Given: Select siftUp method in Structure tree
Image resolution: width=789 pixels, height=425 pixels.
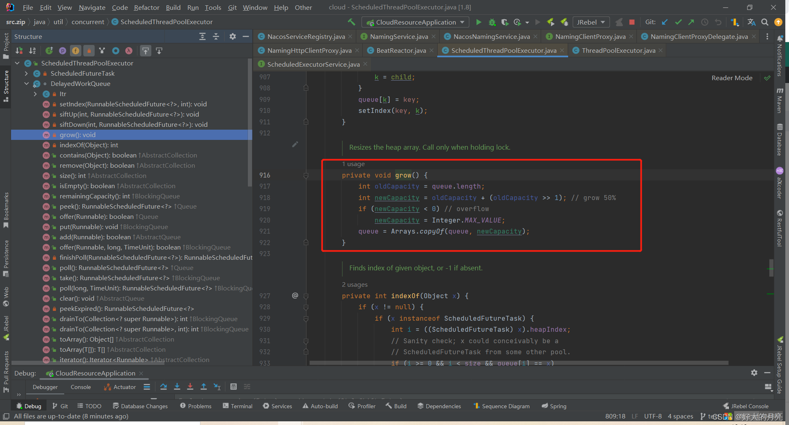Looking at the screenshot, I should [x=129, y=114].
